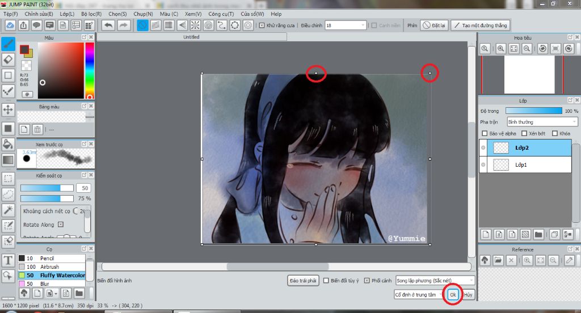581x313 pixels.
Task: Open the Chỉnh sửa(E) menu
Action: 39,14
